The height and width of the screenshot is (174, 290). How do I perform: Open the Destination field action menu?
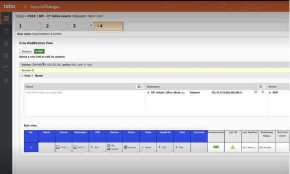tap(261, 87)
